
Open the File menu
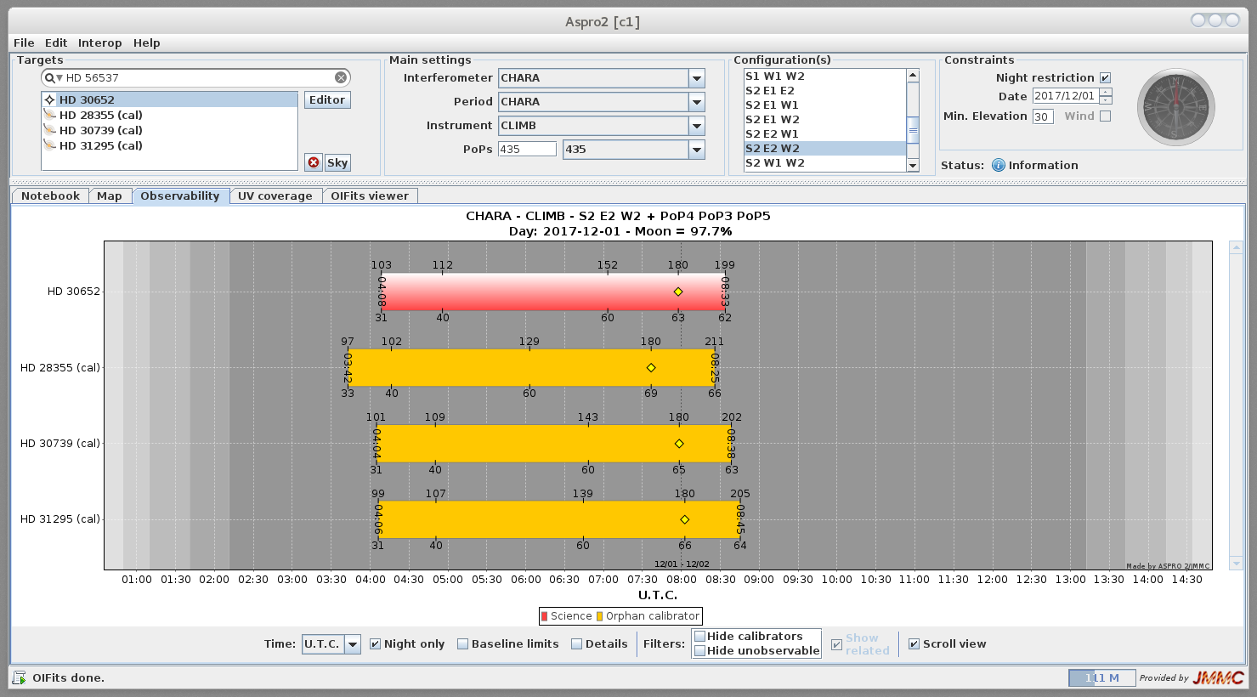[24, 42]
